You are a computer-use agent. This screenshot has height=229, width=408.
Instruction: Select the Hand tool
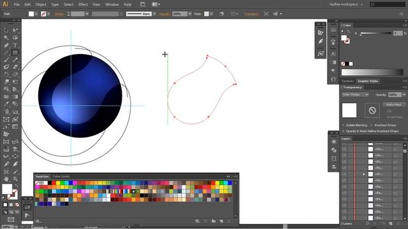[x=6, y=179]
